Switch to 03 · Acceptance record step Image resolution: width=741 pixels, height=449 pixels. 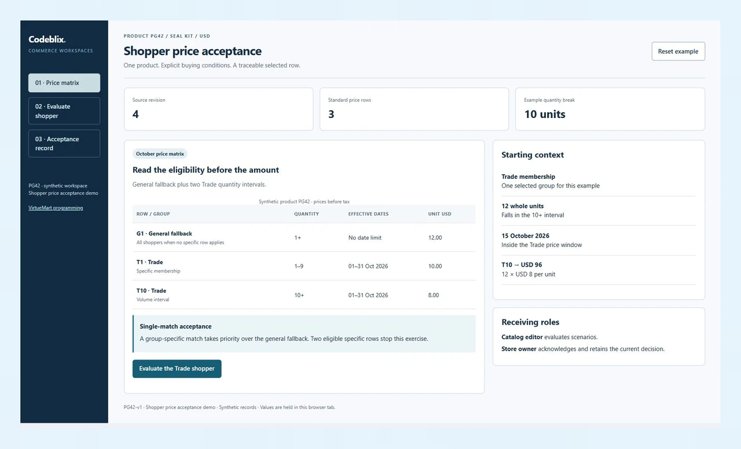[x=64, y=143]
